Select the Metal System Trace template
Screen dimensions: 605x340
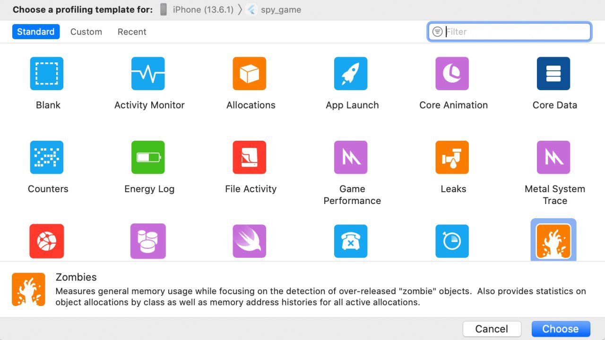(x=553, y=157)
